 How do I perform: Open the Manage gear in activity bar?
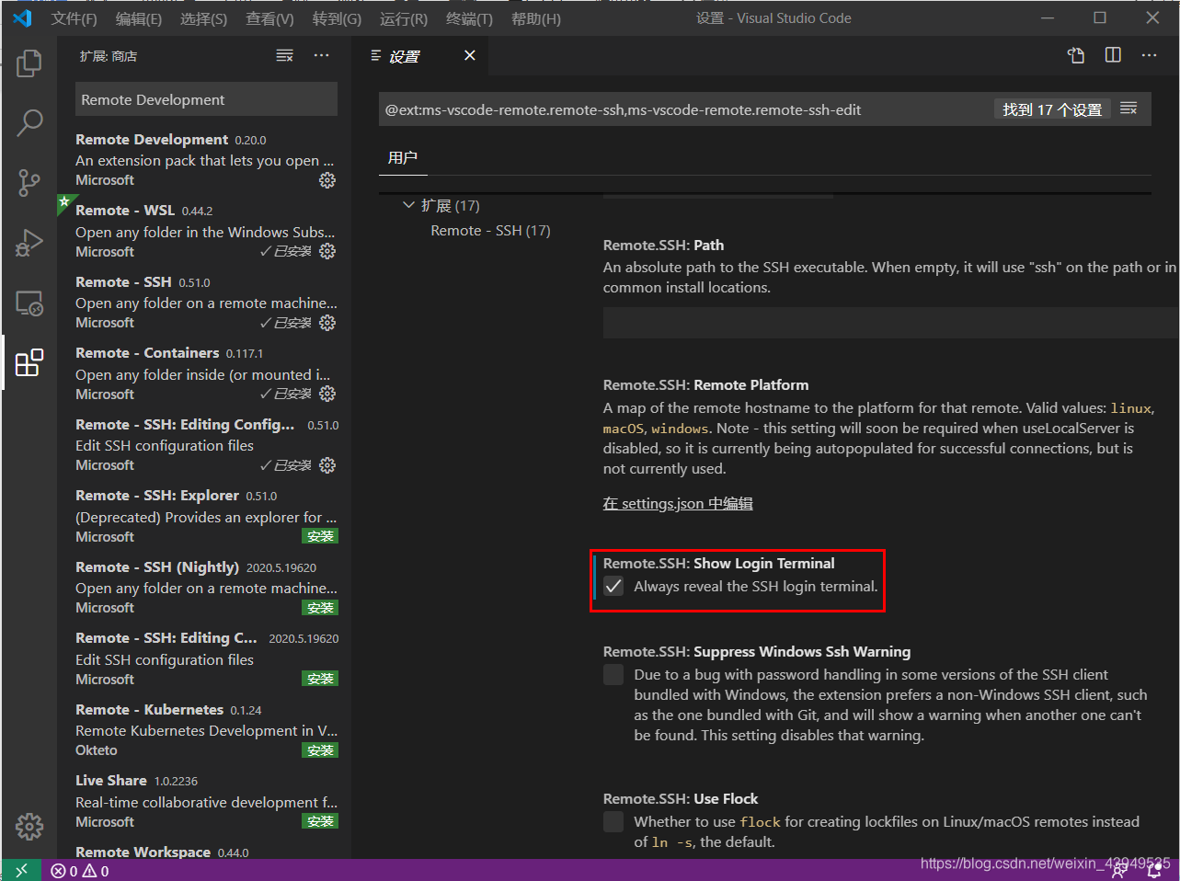point(29,826)
